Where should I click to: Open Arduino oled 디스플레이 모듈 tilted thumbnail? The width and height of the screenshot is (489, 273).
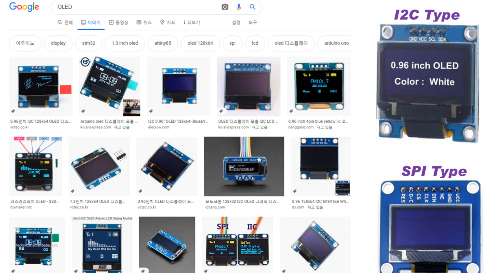[x=110, y=86]
